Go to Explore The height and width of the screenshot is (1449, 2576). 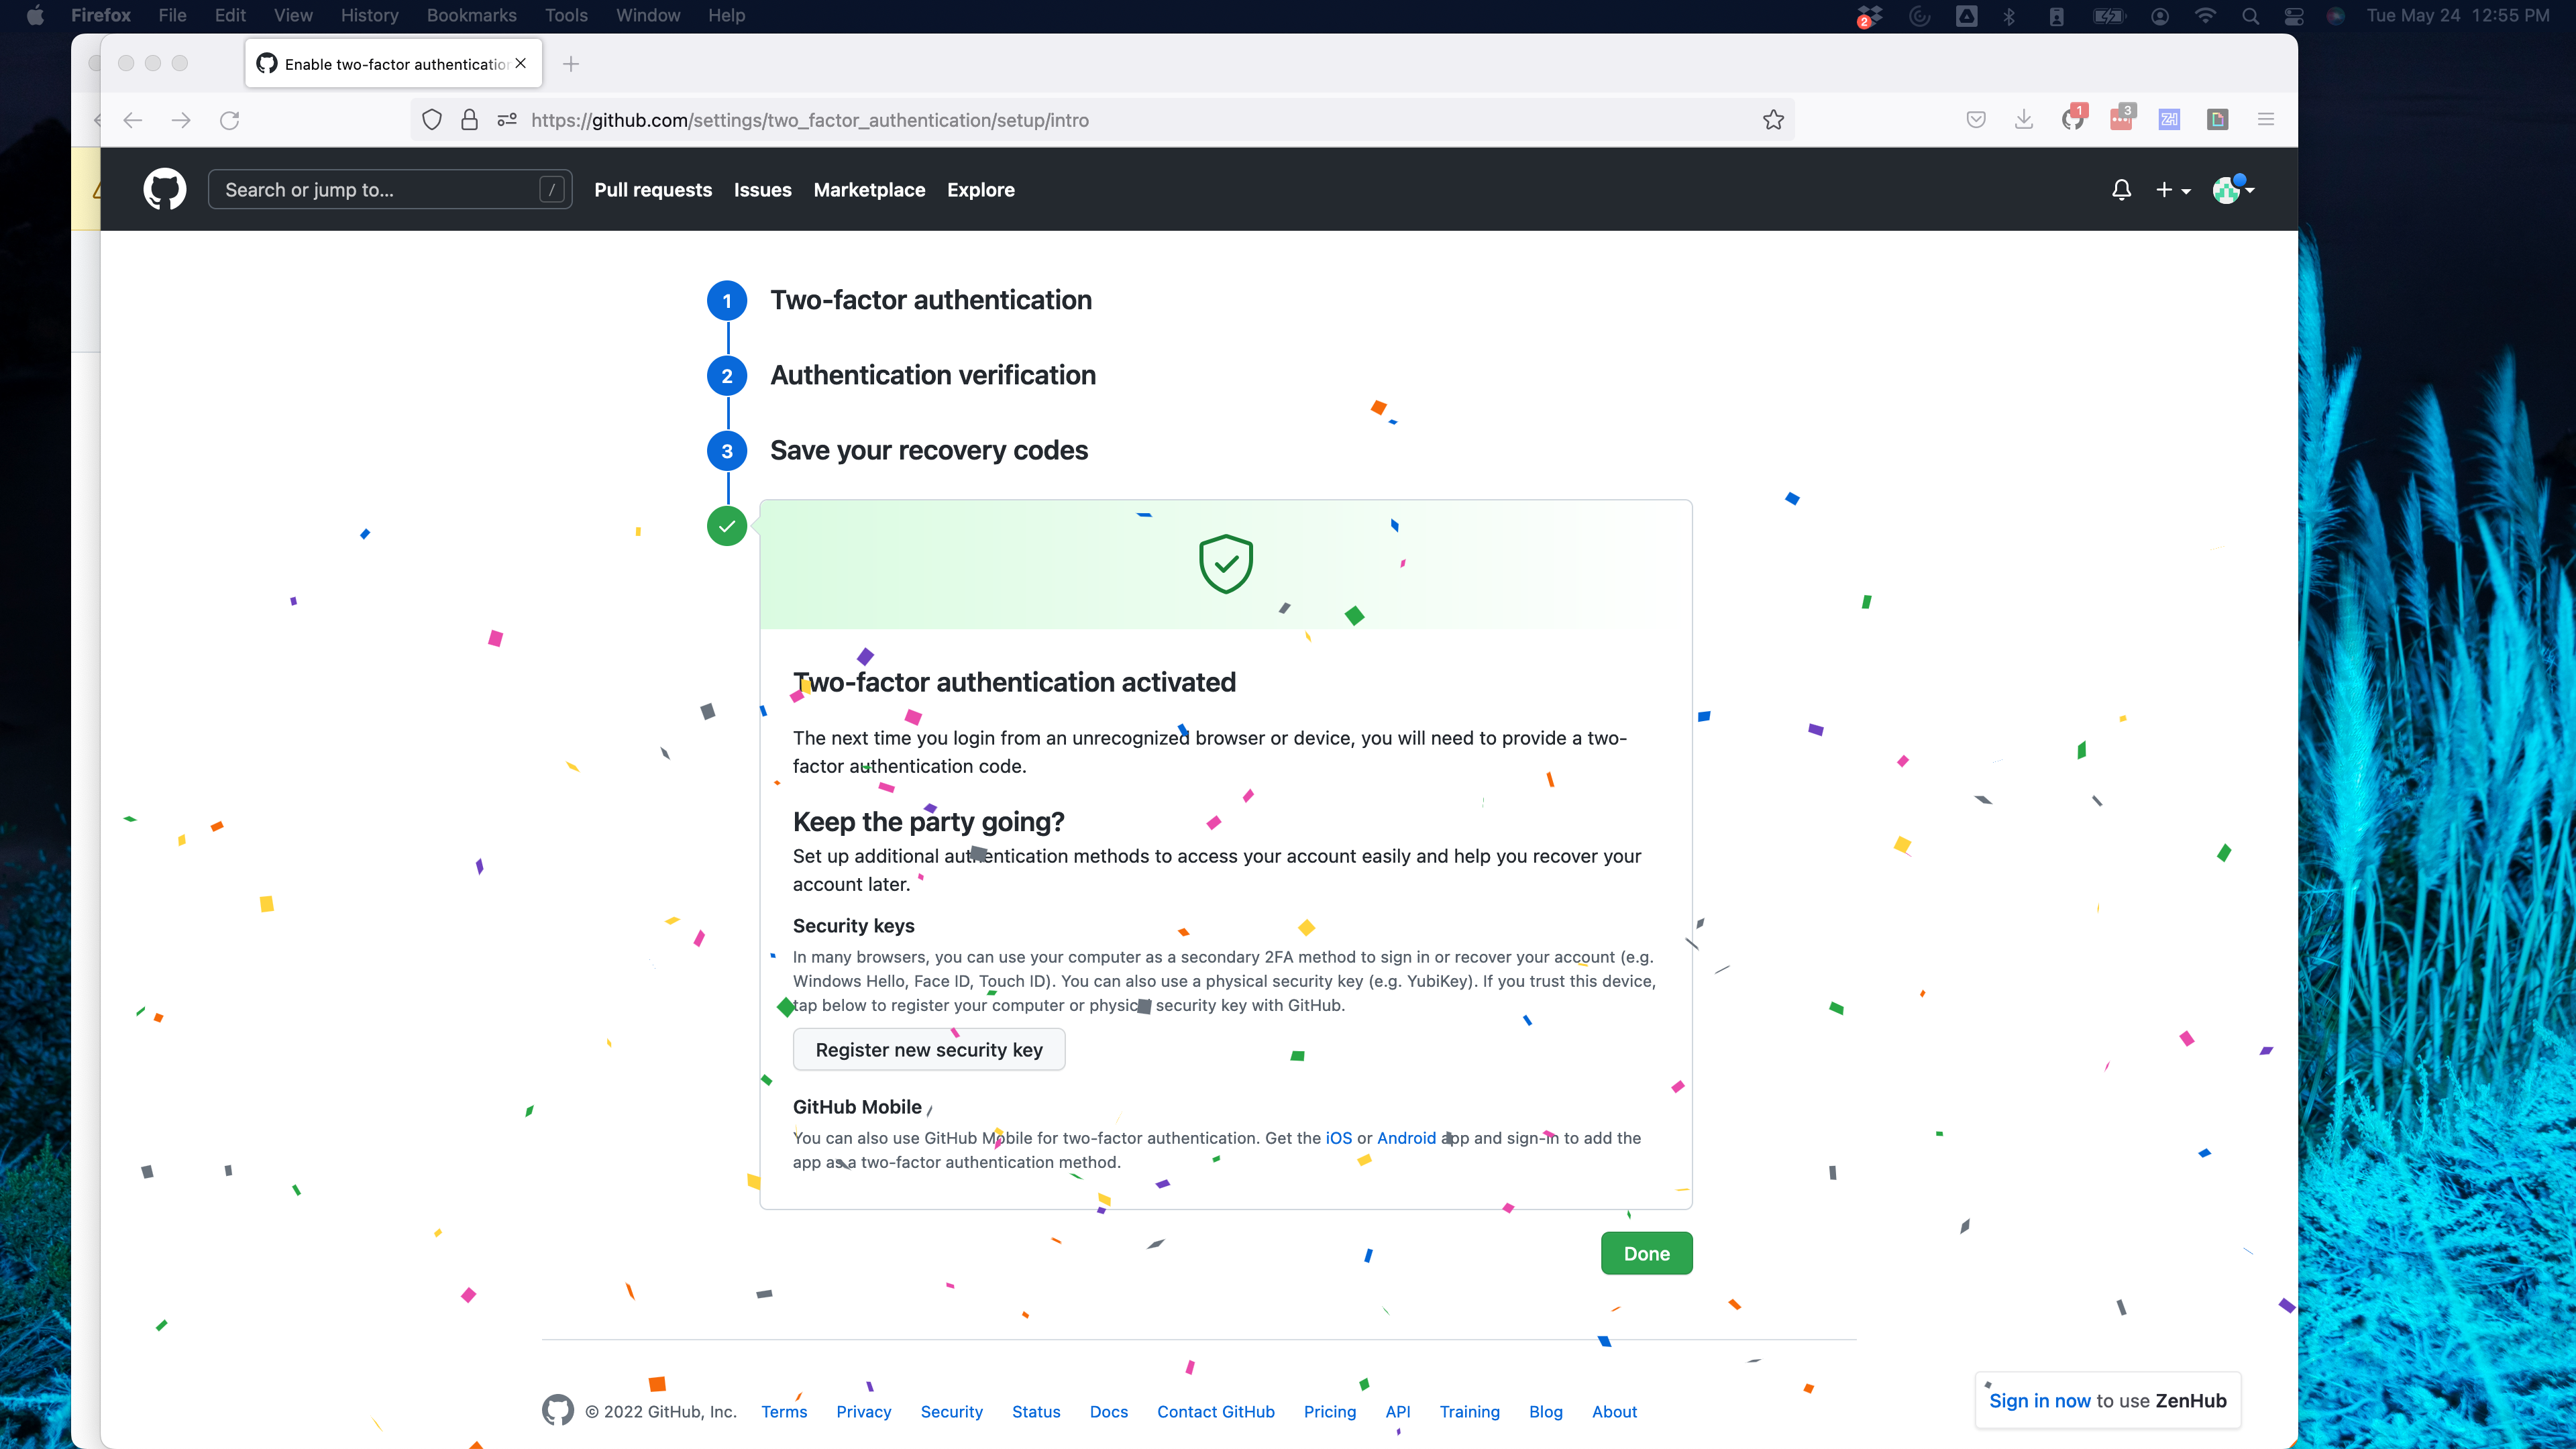[980, 190]
